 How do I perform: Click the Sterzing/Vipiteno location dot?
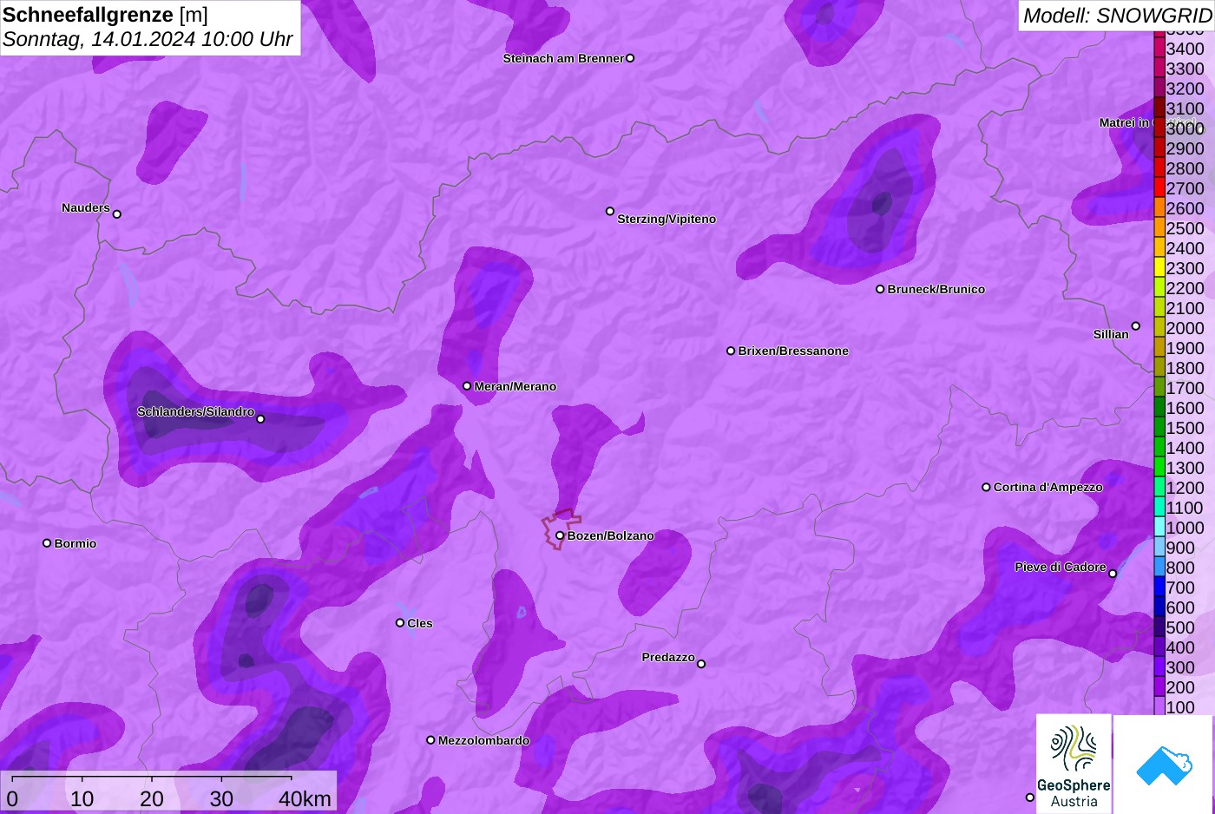[x=610, y=211]
